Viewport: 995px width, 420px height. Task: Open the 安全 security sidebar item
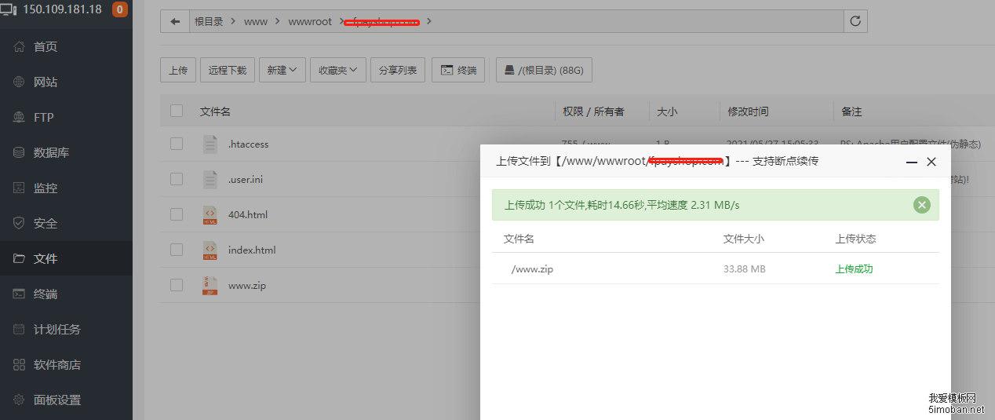click(x=66, y=224)
